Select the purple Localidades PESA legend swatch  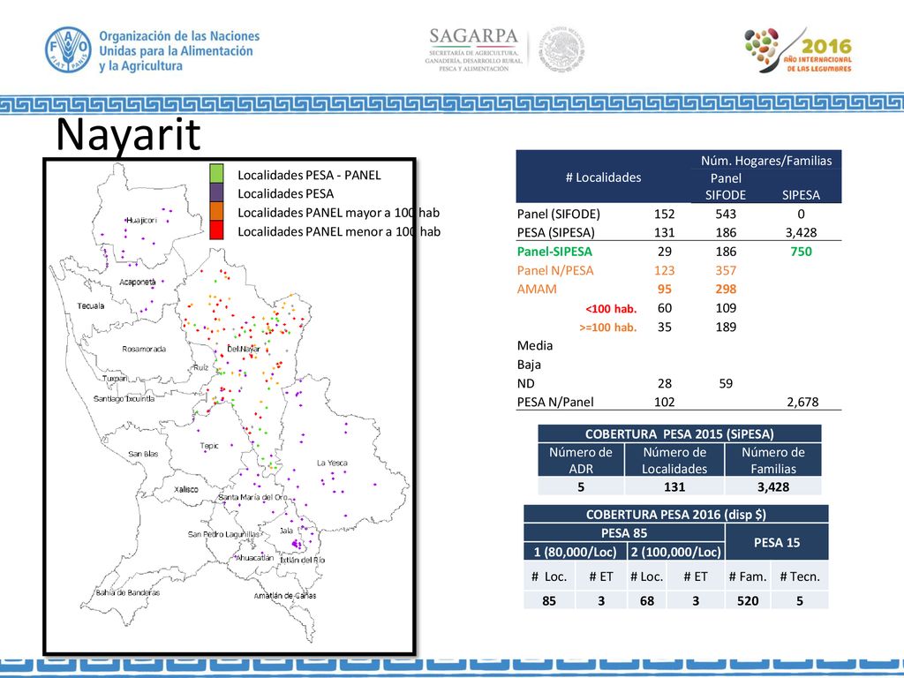(x=217, y=192)
